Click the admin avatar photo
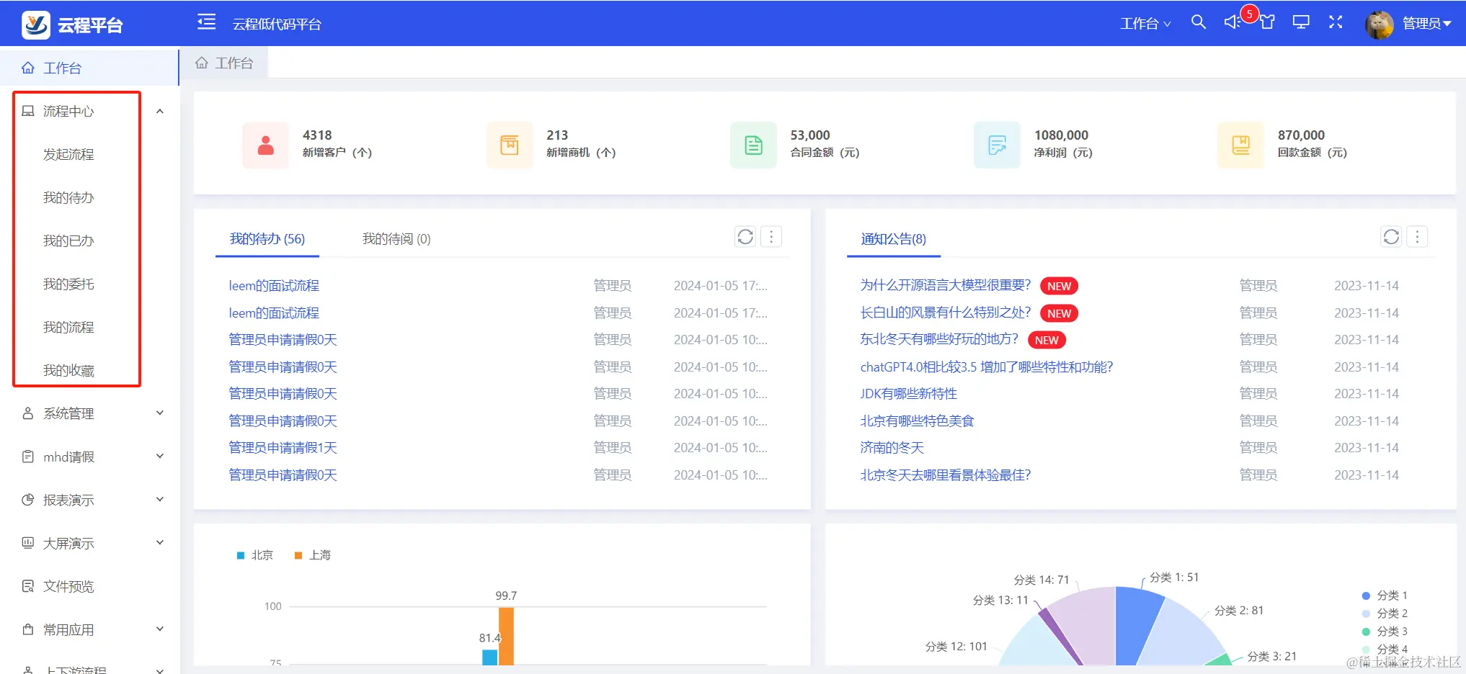Screen dimensions: 1466x674 1378,23
